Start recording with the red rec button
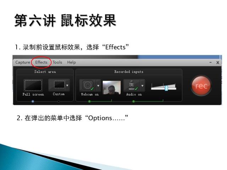Image resolution: width=227 pixels, height=170 pixels. pos(201,86)
